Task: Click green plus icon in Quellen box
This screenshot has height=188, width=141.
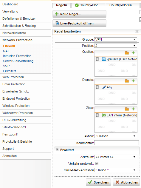Action: (x=133, y=53)
